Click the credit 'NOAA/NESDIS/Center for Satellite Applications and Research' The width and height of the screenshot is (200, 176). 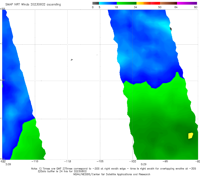[x=112, y=174]
